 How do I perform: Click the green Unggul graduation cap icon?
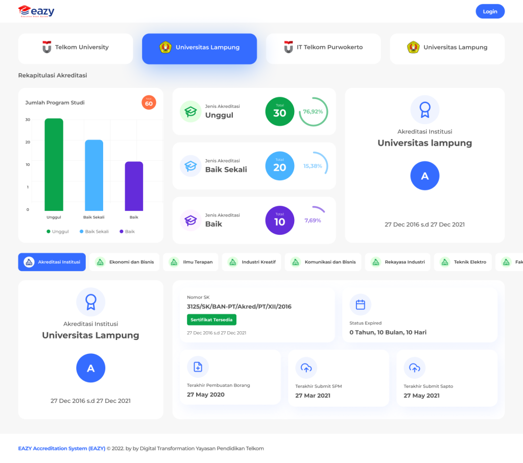coord(191,111)
